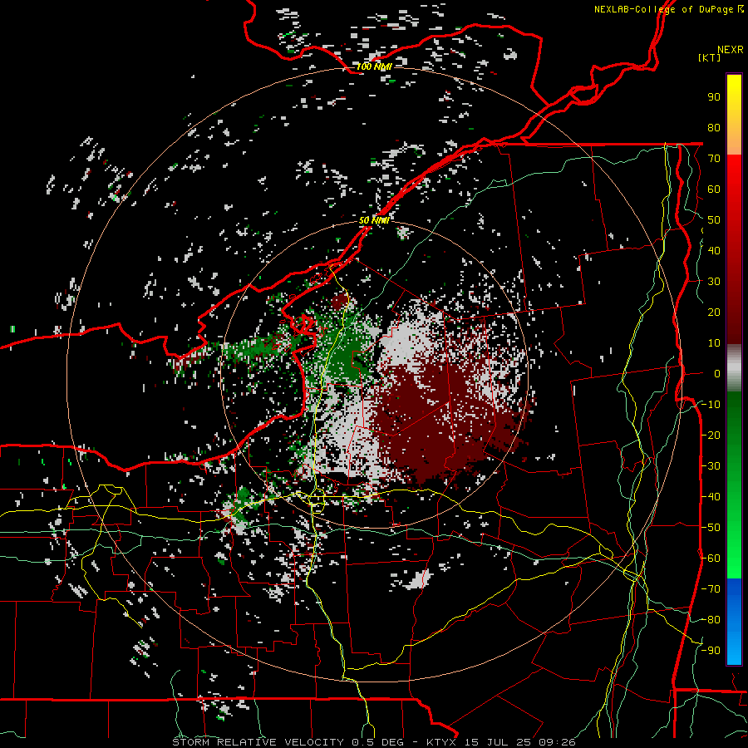The height and width of the screenshot is (748, 748).
Task: Select the 90 value on velocity scale
Action: (714, 97)
